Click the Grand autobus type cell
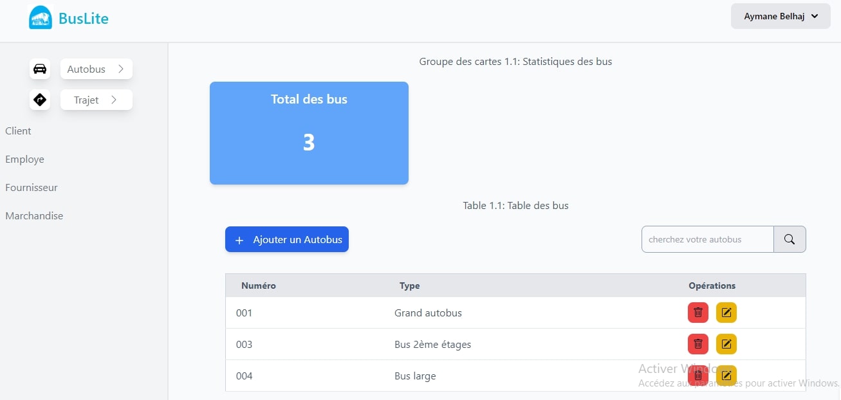The image size is (841, 400). pos(428,313)
